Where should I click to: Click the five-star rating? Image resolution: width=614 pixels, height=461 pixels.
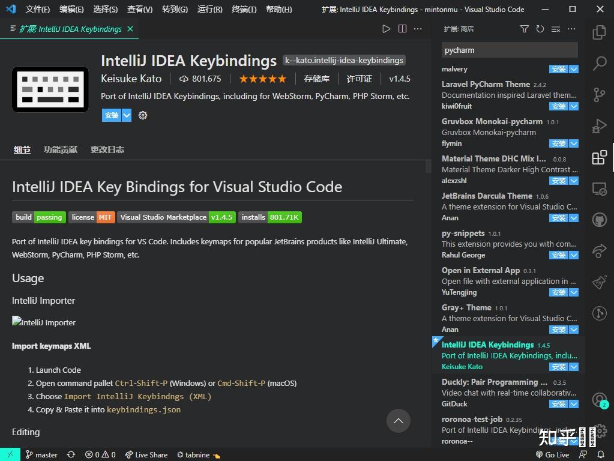263,79
